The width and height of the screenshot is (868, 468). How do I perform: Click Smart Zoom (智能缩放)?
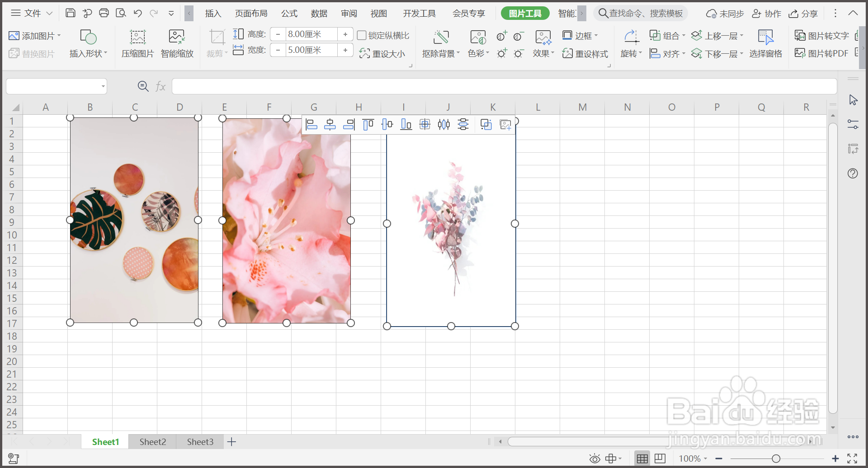(177, 44)
